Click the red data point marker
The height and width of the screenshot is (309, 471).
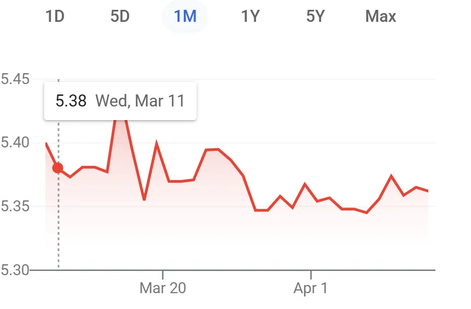(x=58, y=168)
